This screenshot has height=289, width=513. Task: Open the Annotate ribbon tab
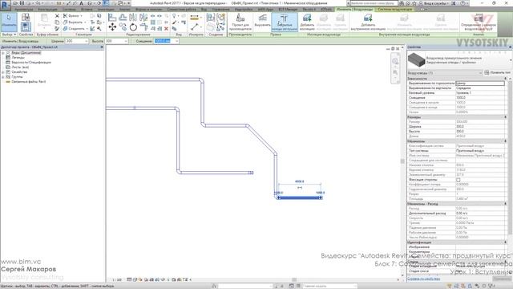point(106,10)
